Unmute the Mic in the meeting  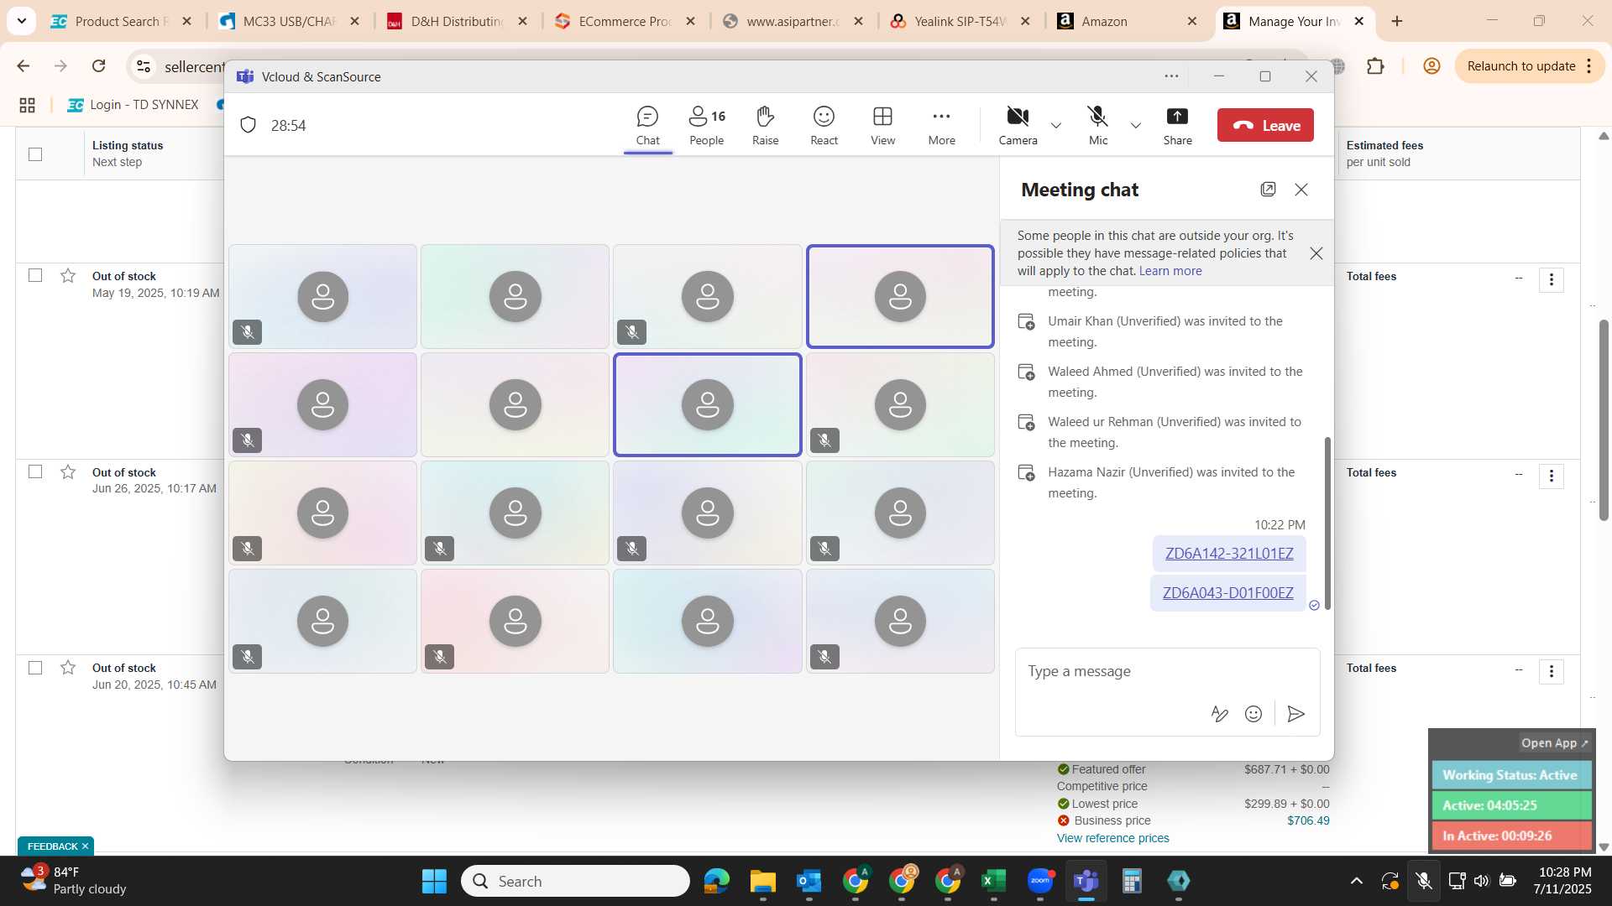[x=1097, y=126]
